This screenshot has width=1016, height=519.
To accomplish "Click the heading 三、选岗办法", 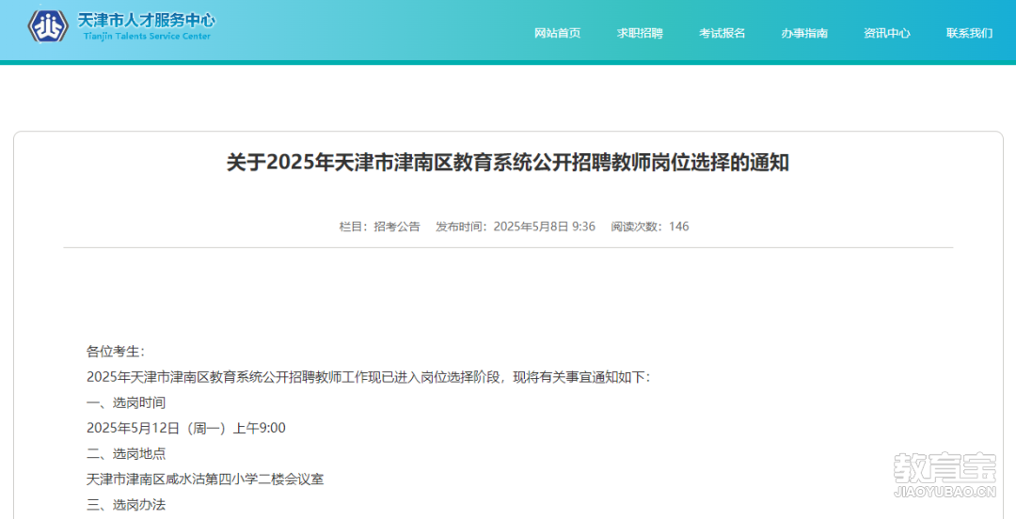I will (x=126, y=504).
